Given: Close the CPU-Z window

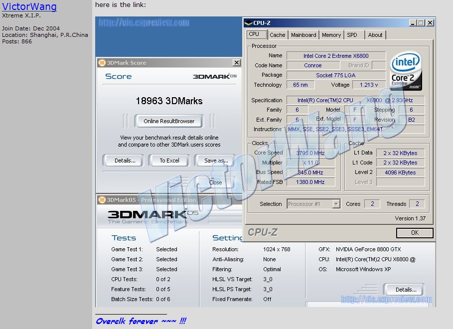Looking at the screenshot, I should click(x=430, y=23).
